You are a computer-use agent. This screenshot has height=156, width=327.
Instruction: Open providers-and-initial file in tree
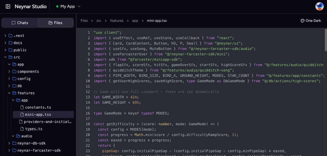(x=47, y=122)
